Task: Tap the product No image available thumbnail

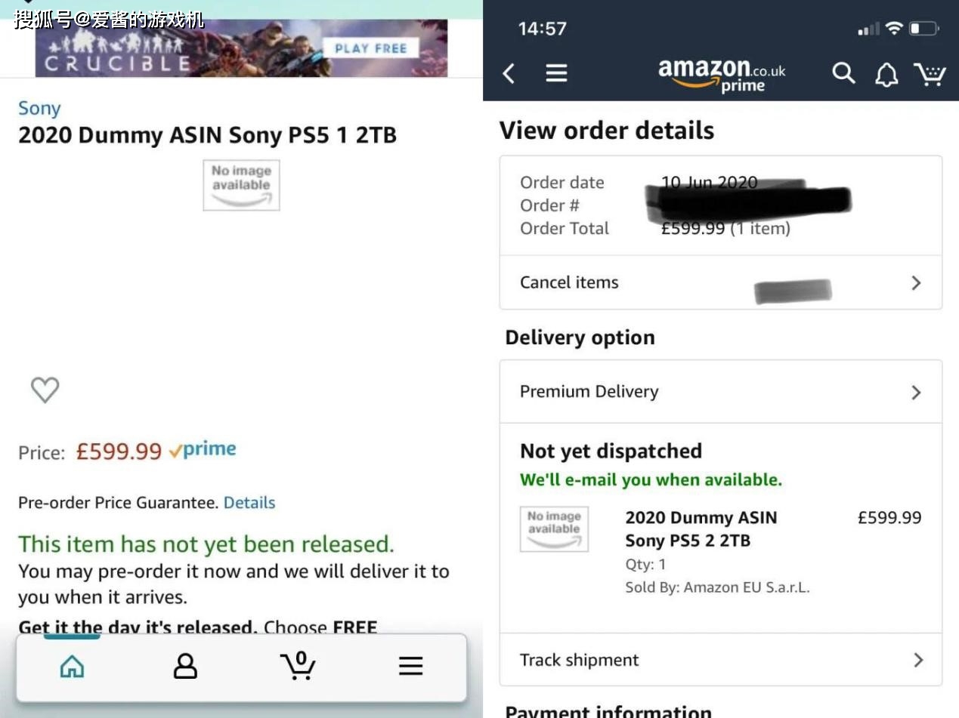Action: tap(241, 185)
